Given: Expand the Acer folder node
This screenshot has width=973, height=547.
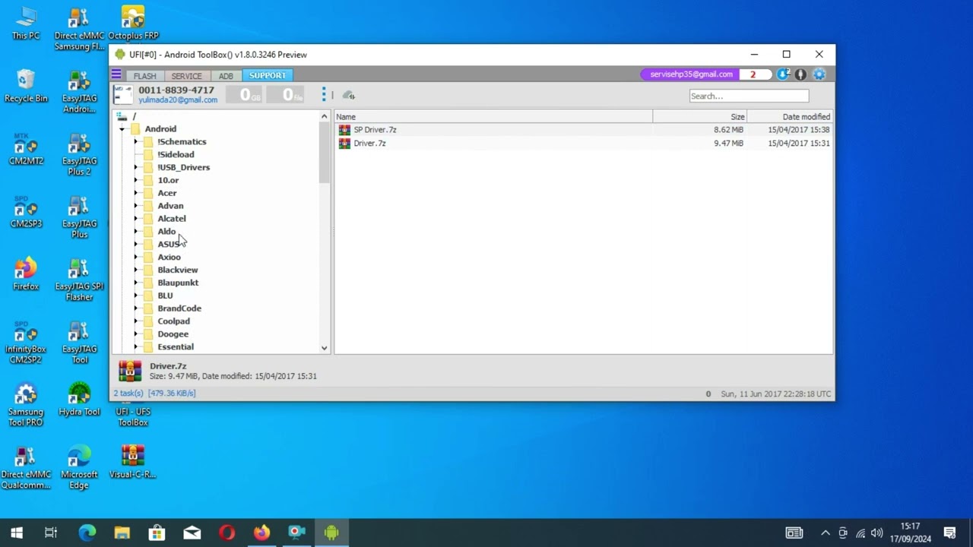Looking at the screenshot, I should 135,194.
